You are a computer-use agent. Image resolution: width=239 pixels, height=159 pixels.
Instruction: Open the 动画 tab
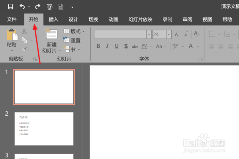tap(113, 19)
